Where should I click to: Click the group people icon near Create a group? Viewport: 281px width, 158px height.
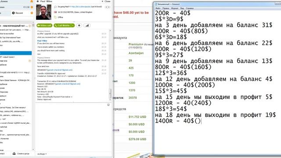tap(14, 154)
